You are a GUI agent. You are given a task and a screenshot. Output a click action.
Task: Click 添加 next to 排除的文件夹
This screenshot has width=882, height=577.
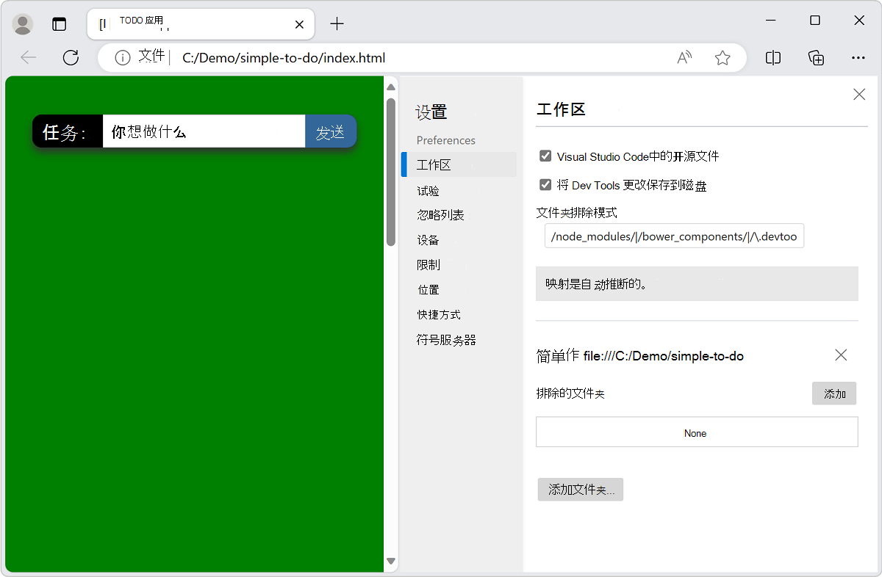point(834,393)
